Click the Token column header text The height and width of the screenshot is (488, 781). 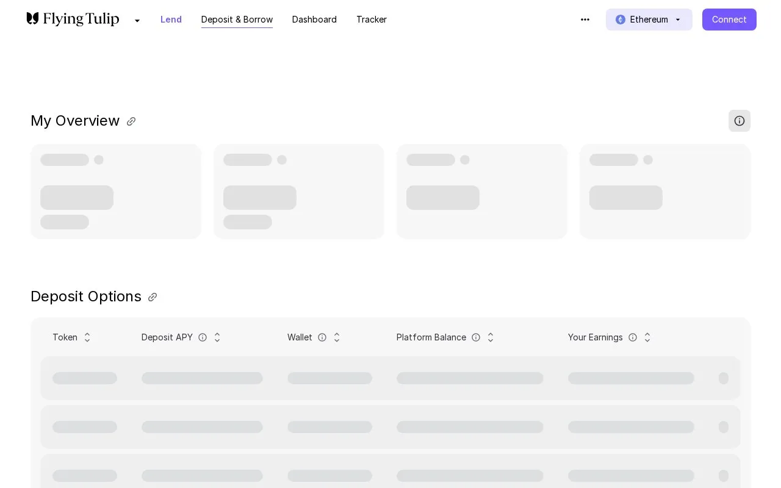65,337
